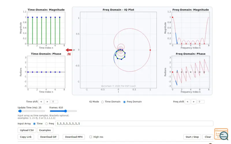Click Download GIF button
This screenshot has width=231, height=144.
[48, 137]
